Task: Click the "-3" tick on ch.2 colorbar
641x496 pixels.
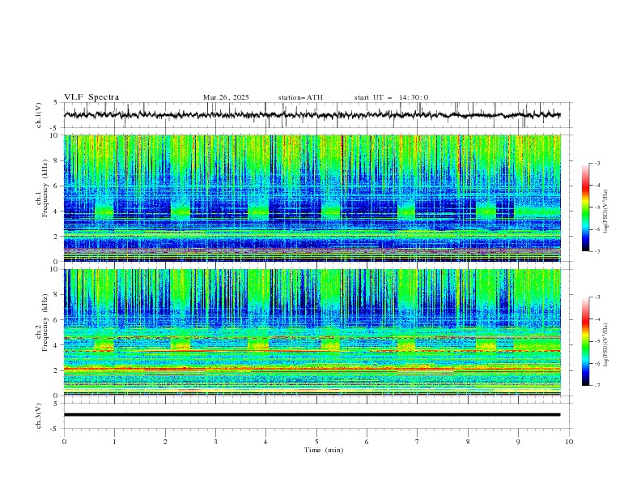Action: pyautogui.click(x=596, y=297)
